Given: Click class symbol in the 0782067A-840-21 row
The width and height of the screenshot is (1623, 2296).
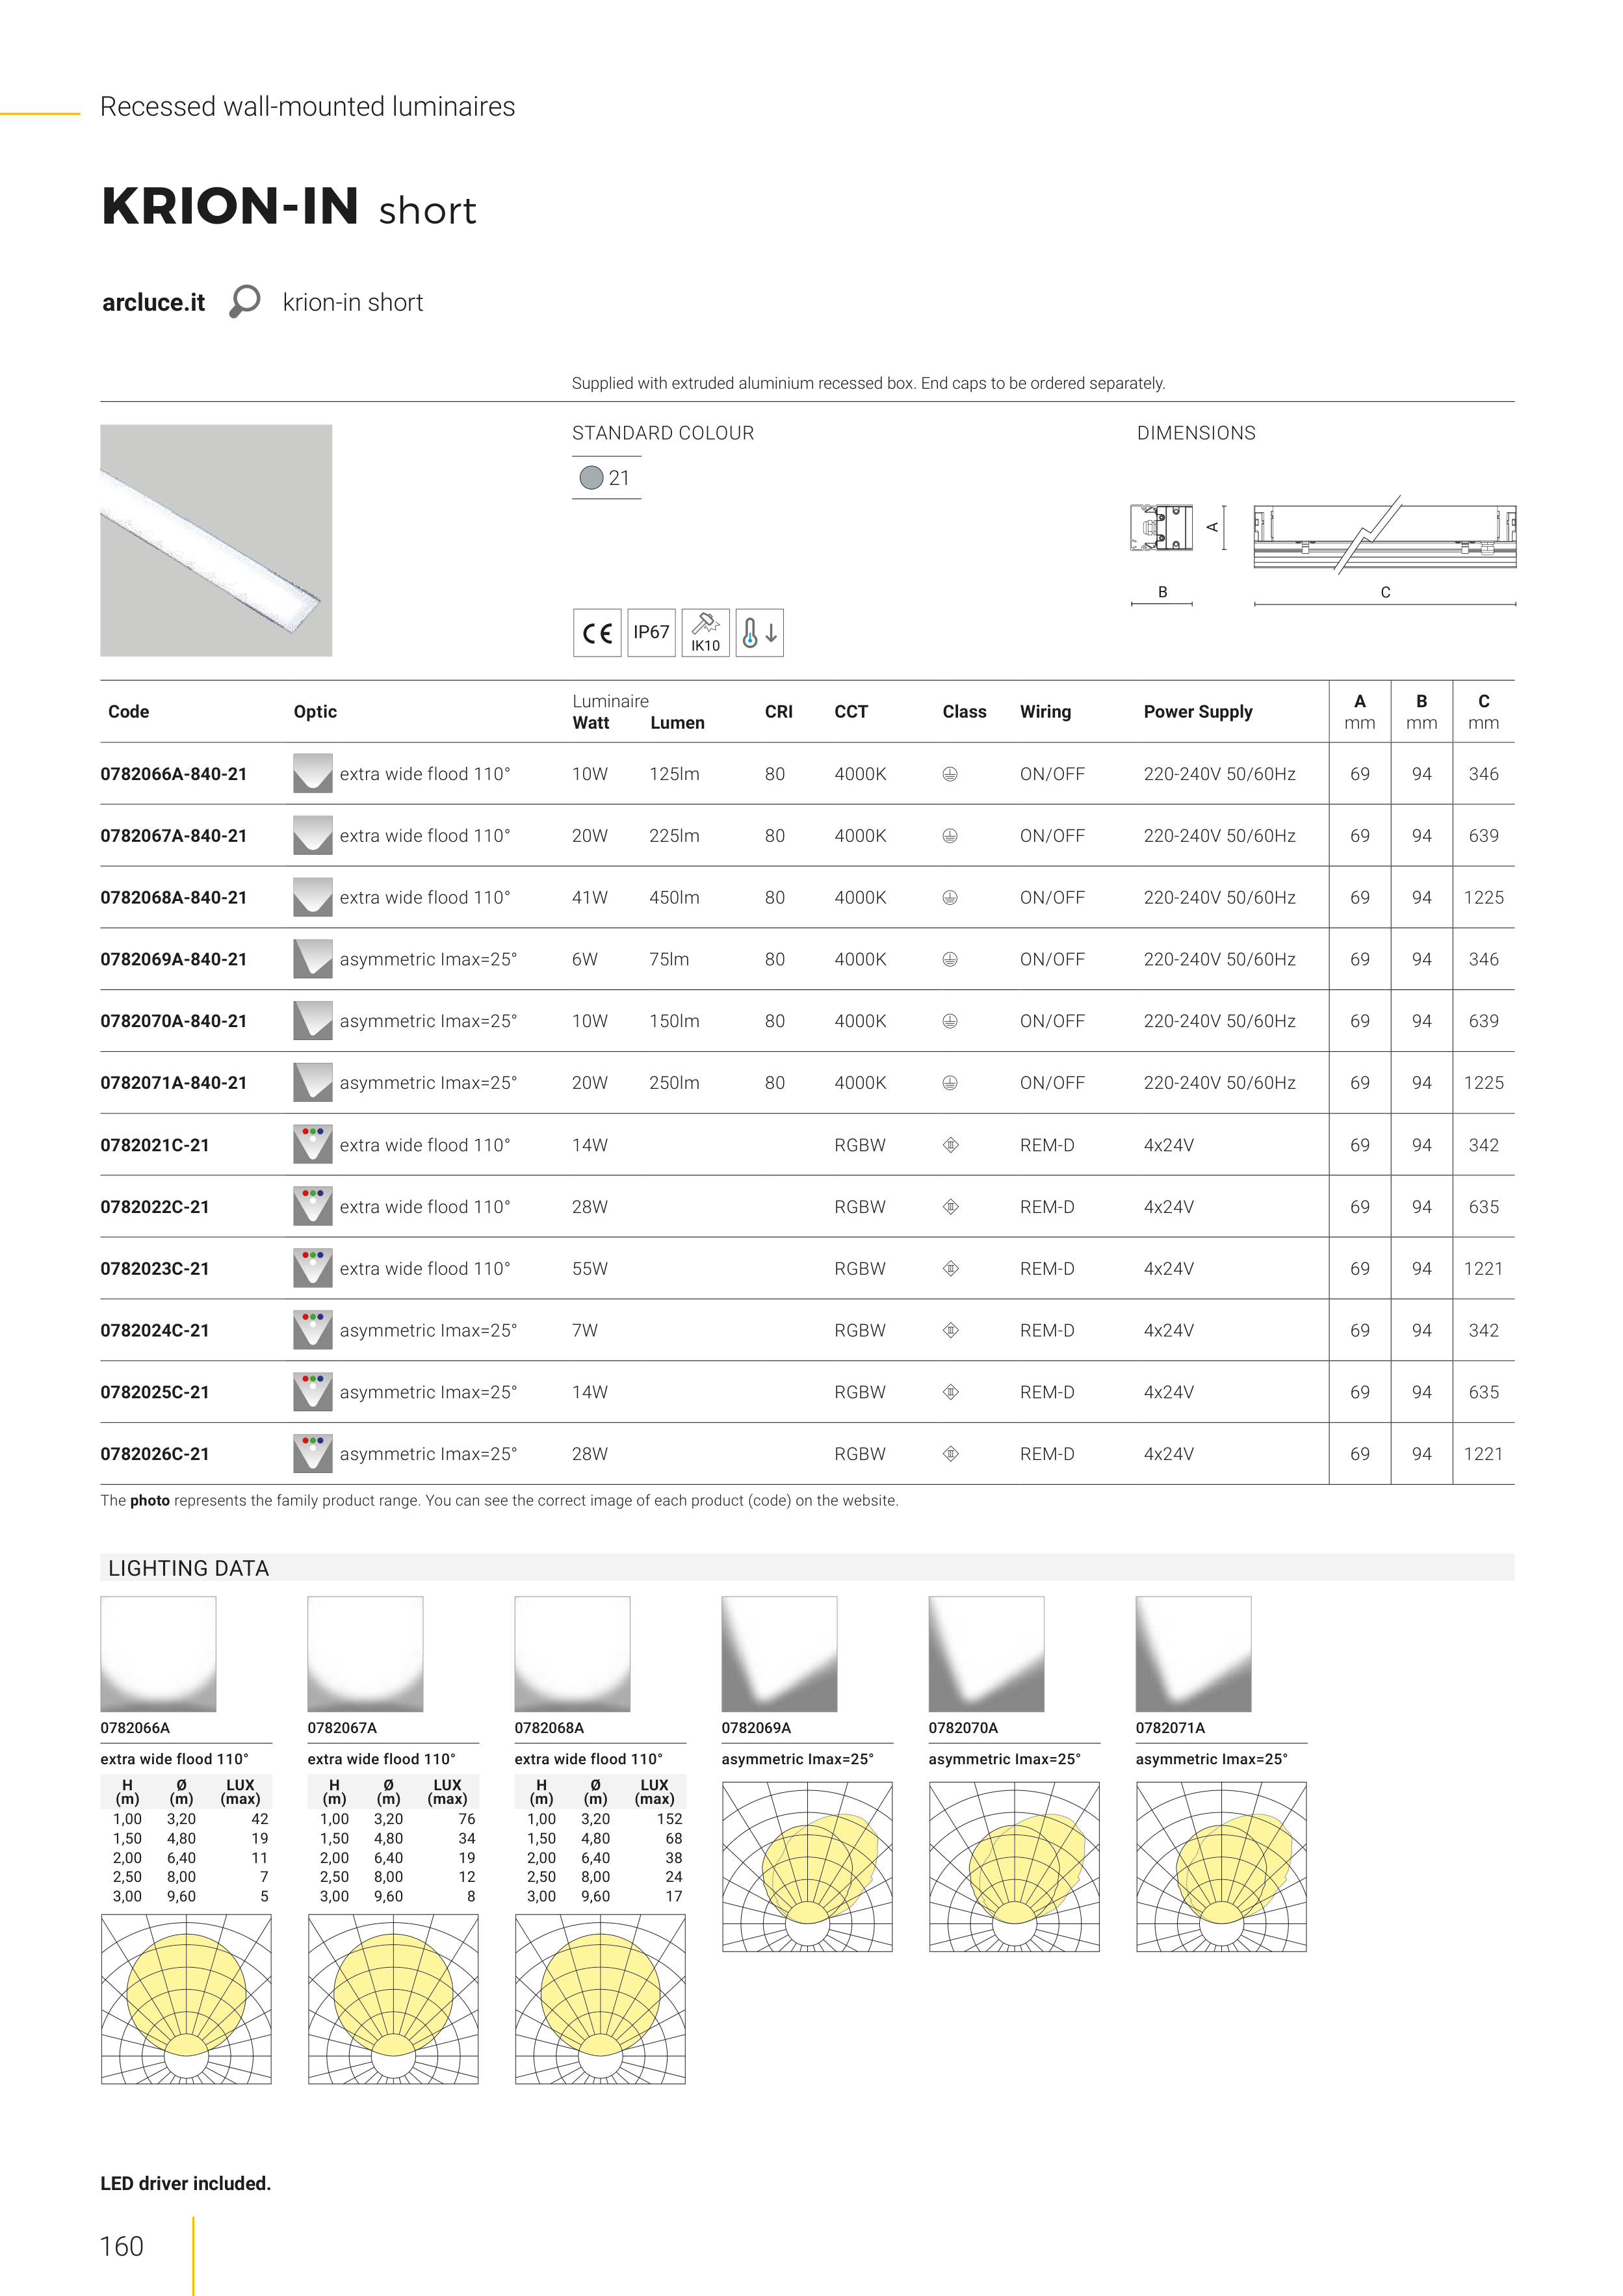Looking at the screenshot, I should 950,836.
